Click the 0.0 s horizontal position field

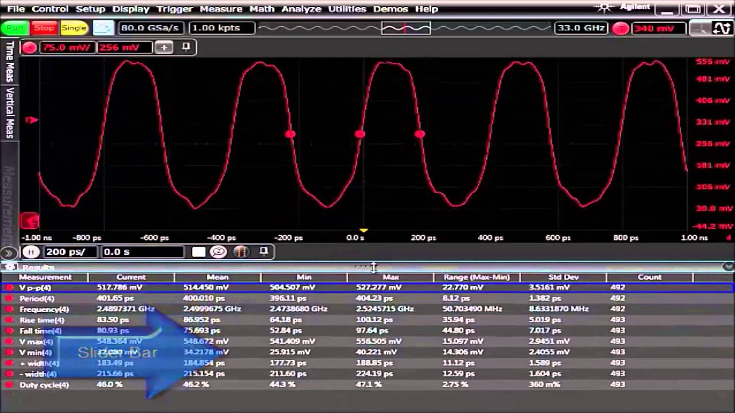[142, 252]
